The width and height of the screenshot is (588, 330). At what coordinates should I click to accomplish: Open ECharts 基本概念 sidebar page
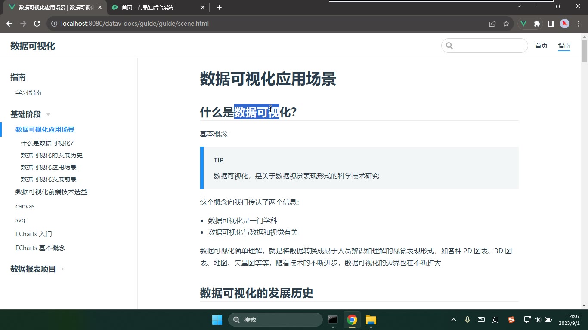(x=40, y=248)
